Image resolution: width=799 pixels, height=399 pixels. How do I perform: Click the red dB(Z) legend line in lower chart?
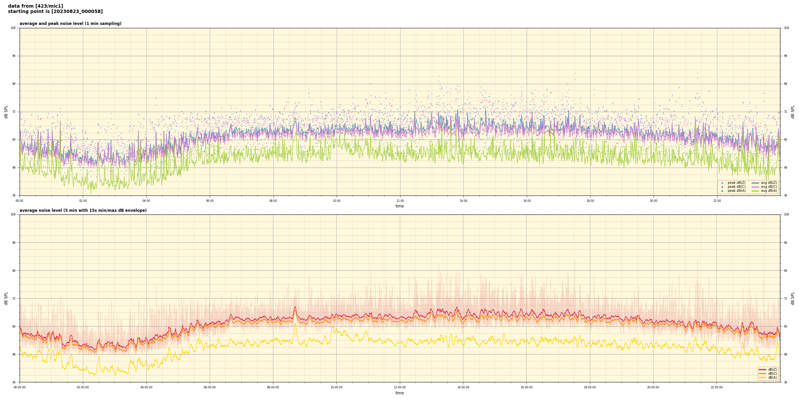click(x=762, y=369)
